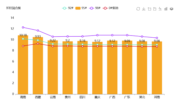The width and height of the screenshot is (181, 109).
Task: Click the purple 98# point at 河南
Action: click(157, 38)
